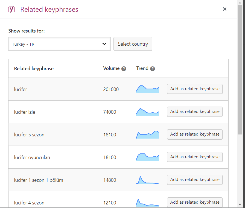Screen dimensions: 245x208
Task: Select the keyphrase text "lucifer 1 sezon 1 bölüm"
Action: 39,180
